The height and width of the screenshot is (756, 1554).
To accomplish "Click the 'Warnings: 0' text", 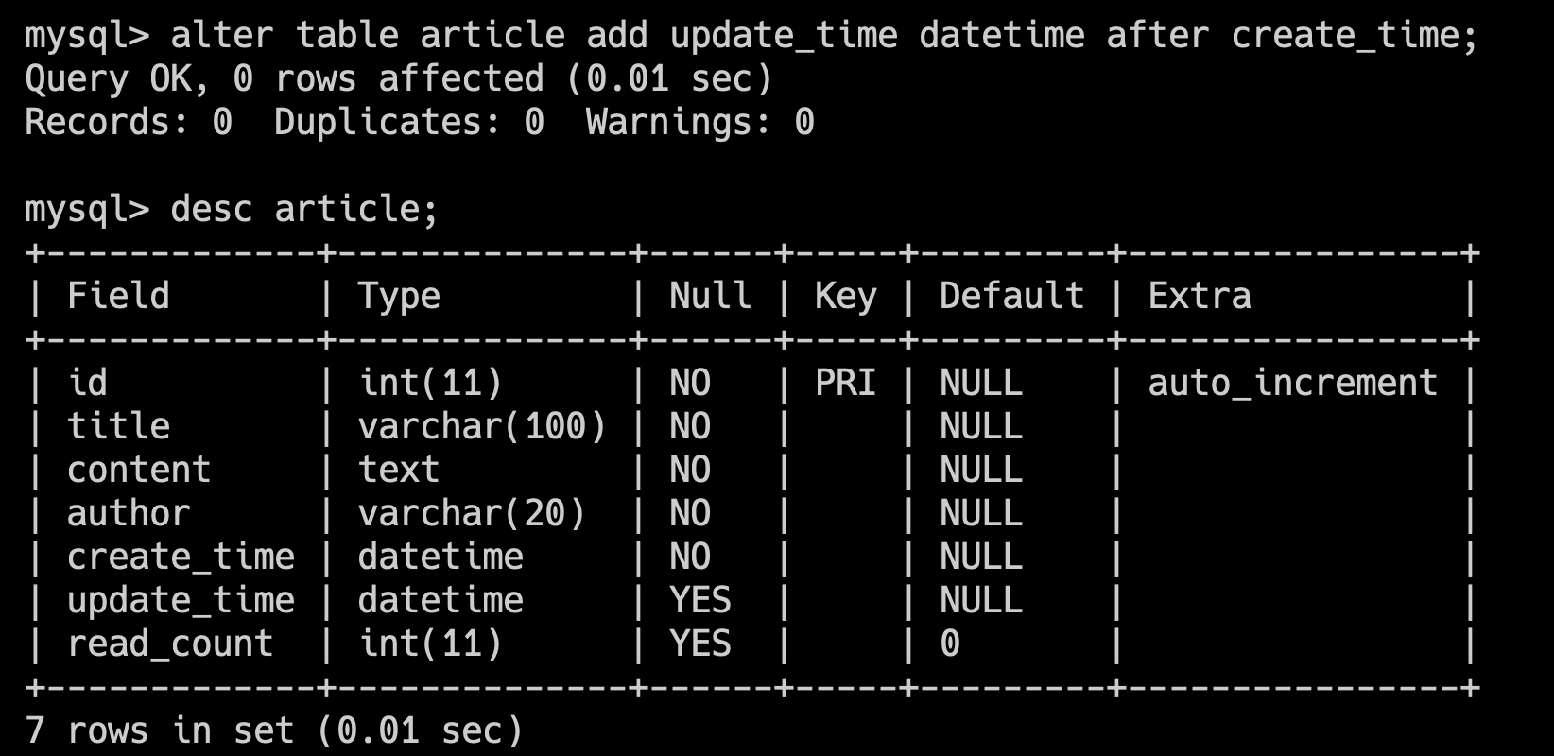I will tap(699, 123).
